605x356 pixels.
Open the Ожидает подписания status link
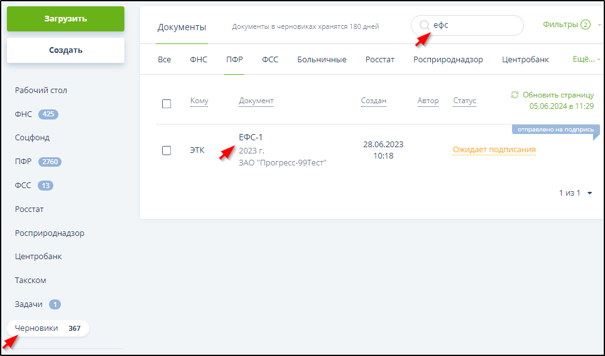point(494,150)
